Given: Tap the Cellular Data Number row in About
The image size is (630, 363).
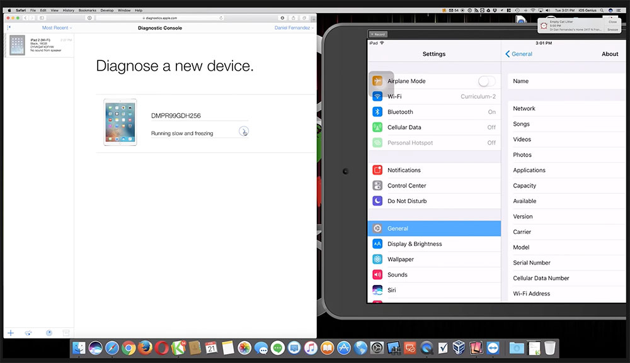Looking at the screenshot, I should pyautogui.click(x=567, y=278).
